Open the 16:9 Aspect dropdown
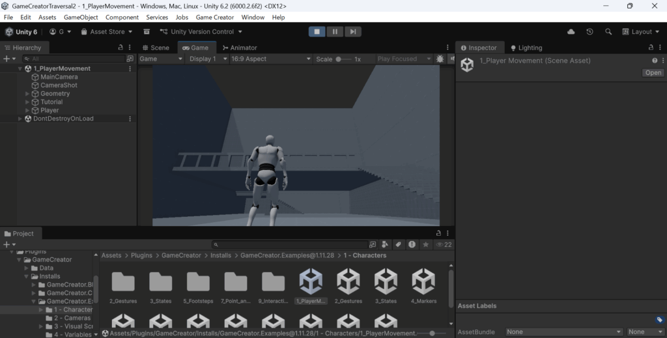Image resolution: width=667 pixels, height=338 pixels. point(270,59)
